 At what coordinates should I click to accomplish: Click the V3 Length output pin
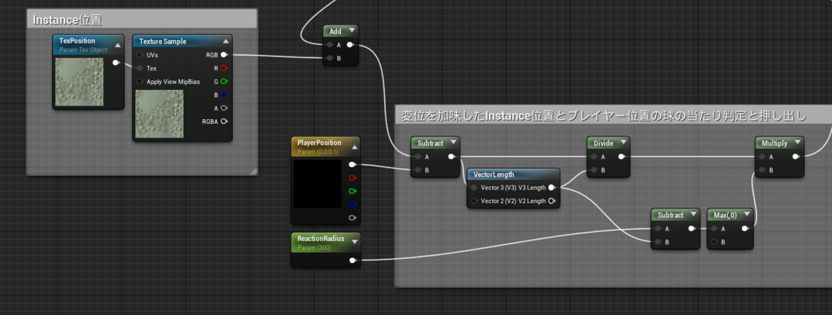[x=552, y=188]
